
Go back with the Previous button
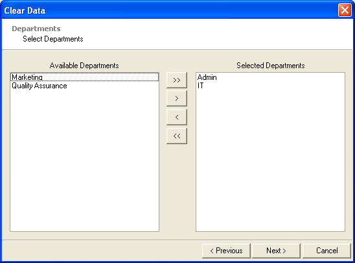226,251
